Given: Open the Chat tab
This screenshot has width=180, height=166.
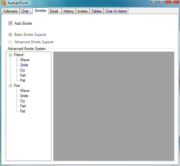Looking at the screenshot, I should click(26, 11).
